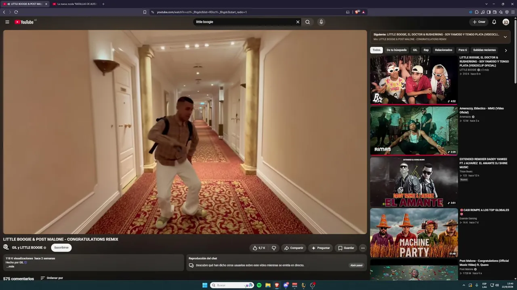This screenshot has height=290, width=517.
Task: Open the Windows Start menu
Action: click(x=205, y=285)
